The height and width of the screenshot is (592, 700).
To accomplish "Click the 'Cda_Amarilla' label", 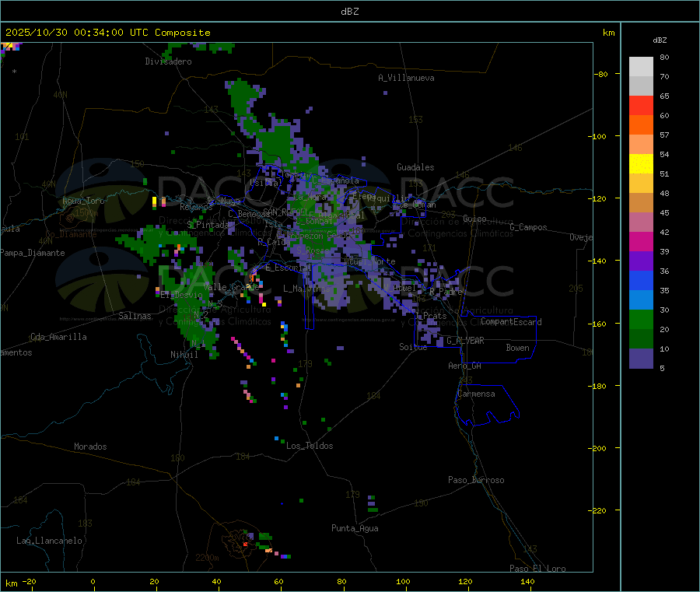I will tap(58, 337).
